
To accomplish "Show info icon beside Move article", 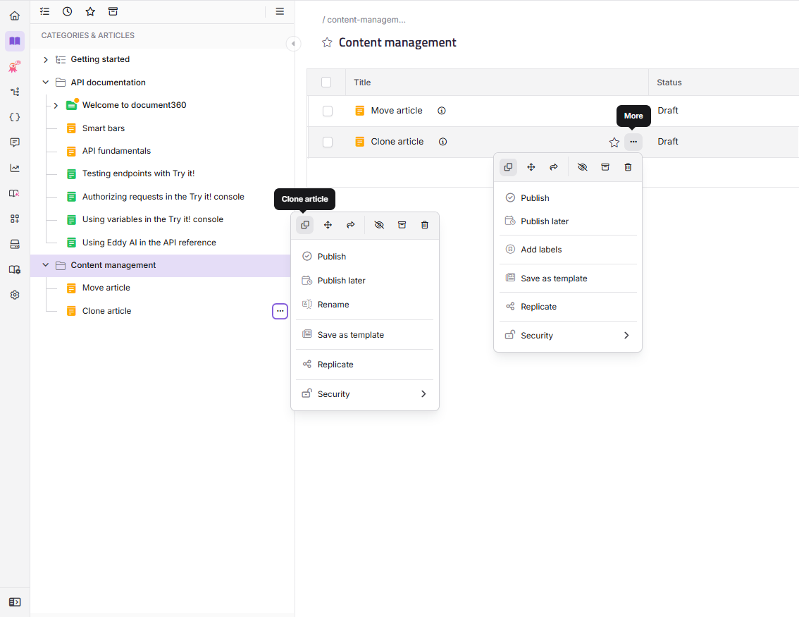I will click(x=442, y=111).
